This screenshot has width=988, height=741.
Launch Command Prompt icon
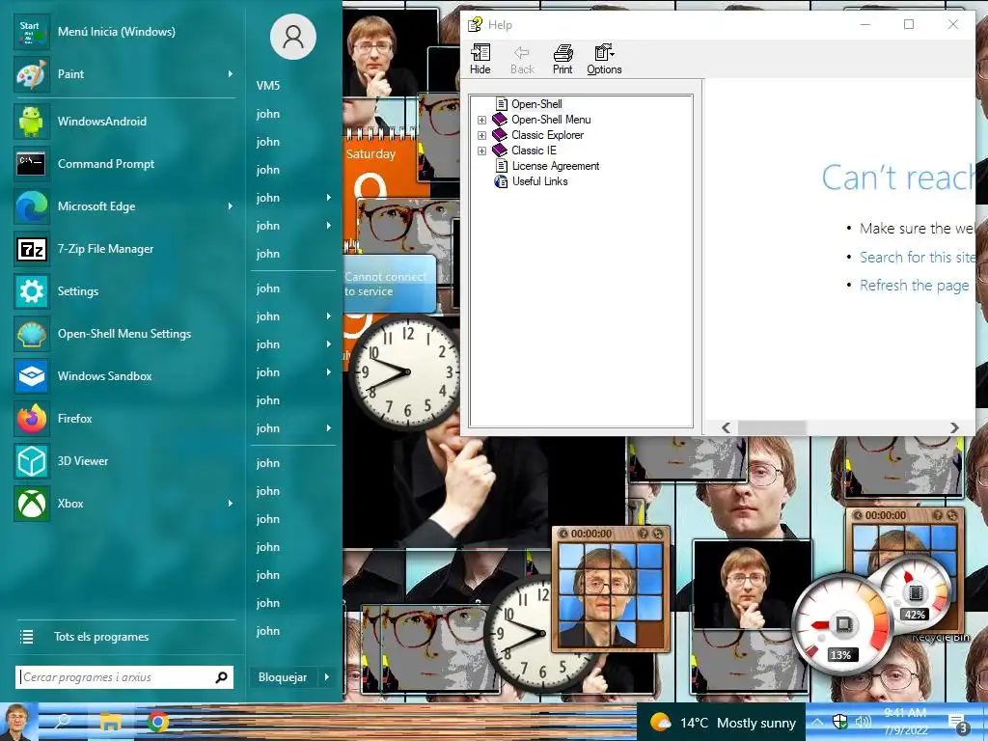(31, 164)
